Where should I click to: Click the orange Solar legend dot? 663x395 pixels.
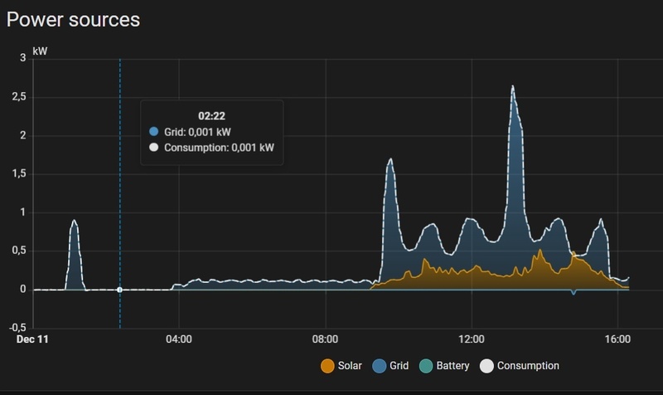(327, 366)
